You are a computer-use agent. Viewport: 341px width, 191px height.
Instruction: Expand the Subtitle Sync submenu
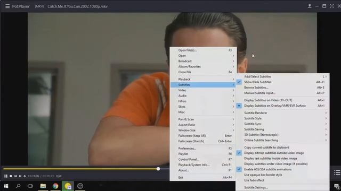click(x=282, y=124)
